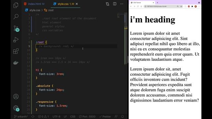Screen dimensions: 212x119
Task: Close the style.css tab
Action: [x=77, y=4]
